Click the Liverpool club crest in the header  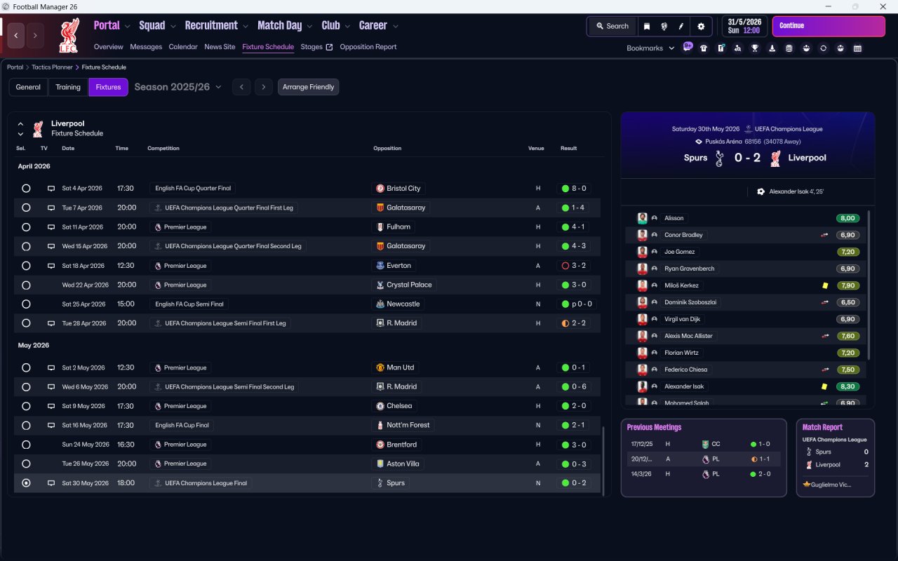(69, 35)
